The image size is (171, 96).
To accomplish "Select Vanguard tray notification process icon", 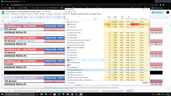I will point(68,73).
